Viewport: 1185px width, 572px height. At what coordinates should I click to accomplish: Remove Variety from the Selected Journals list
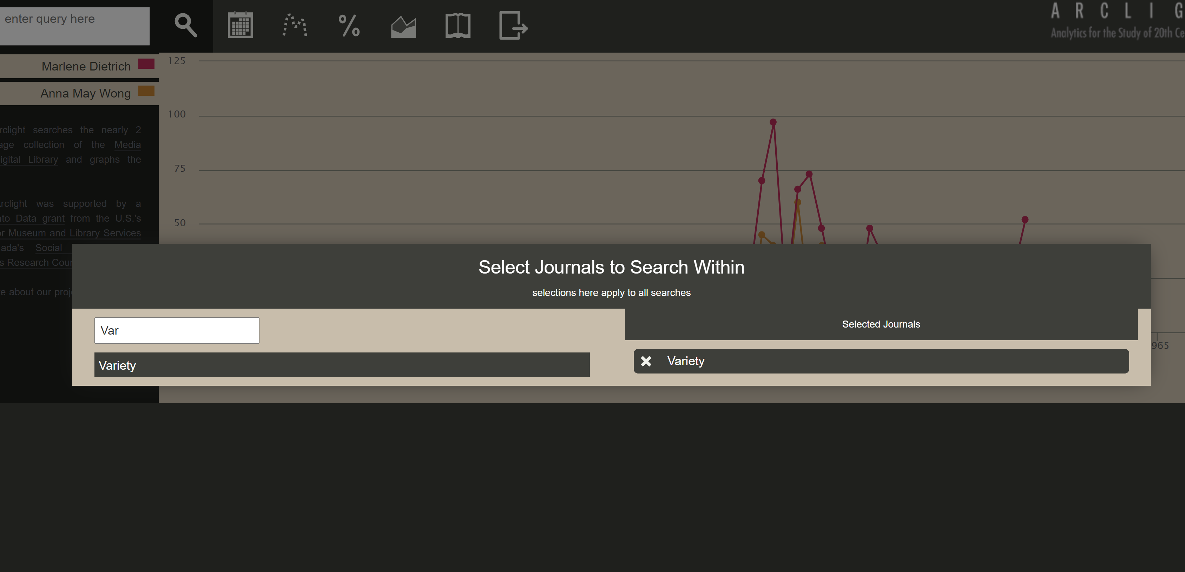pos(646,361)
